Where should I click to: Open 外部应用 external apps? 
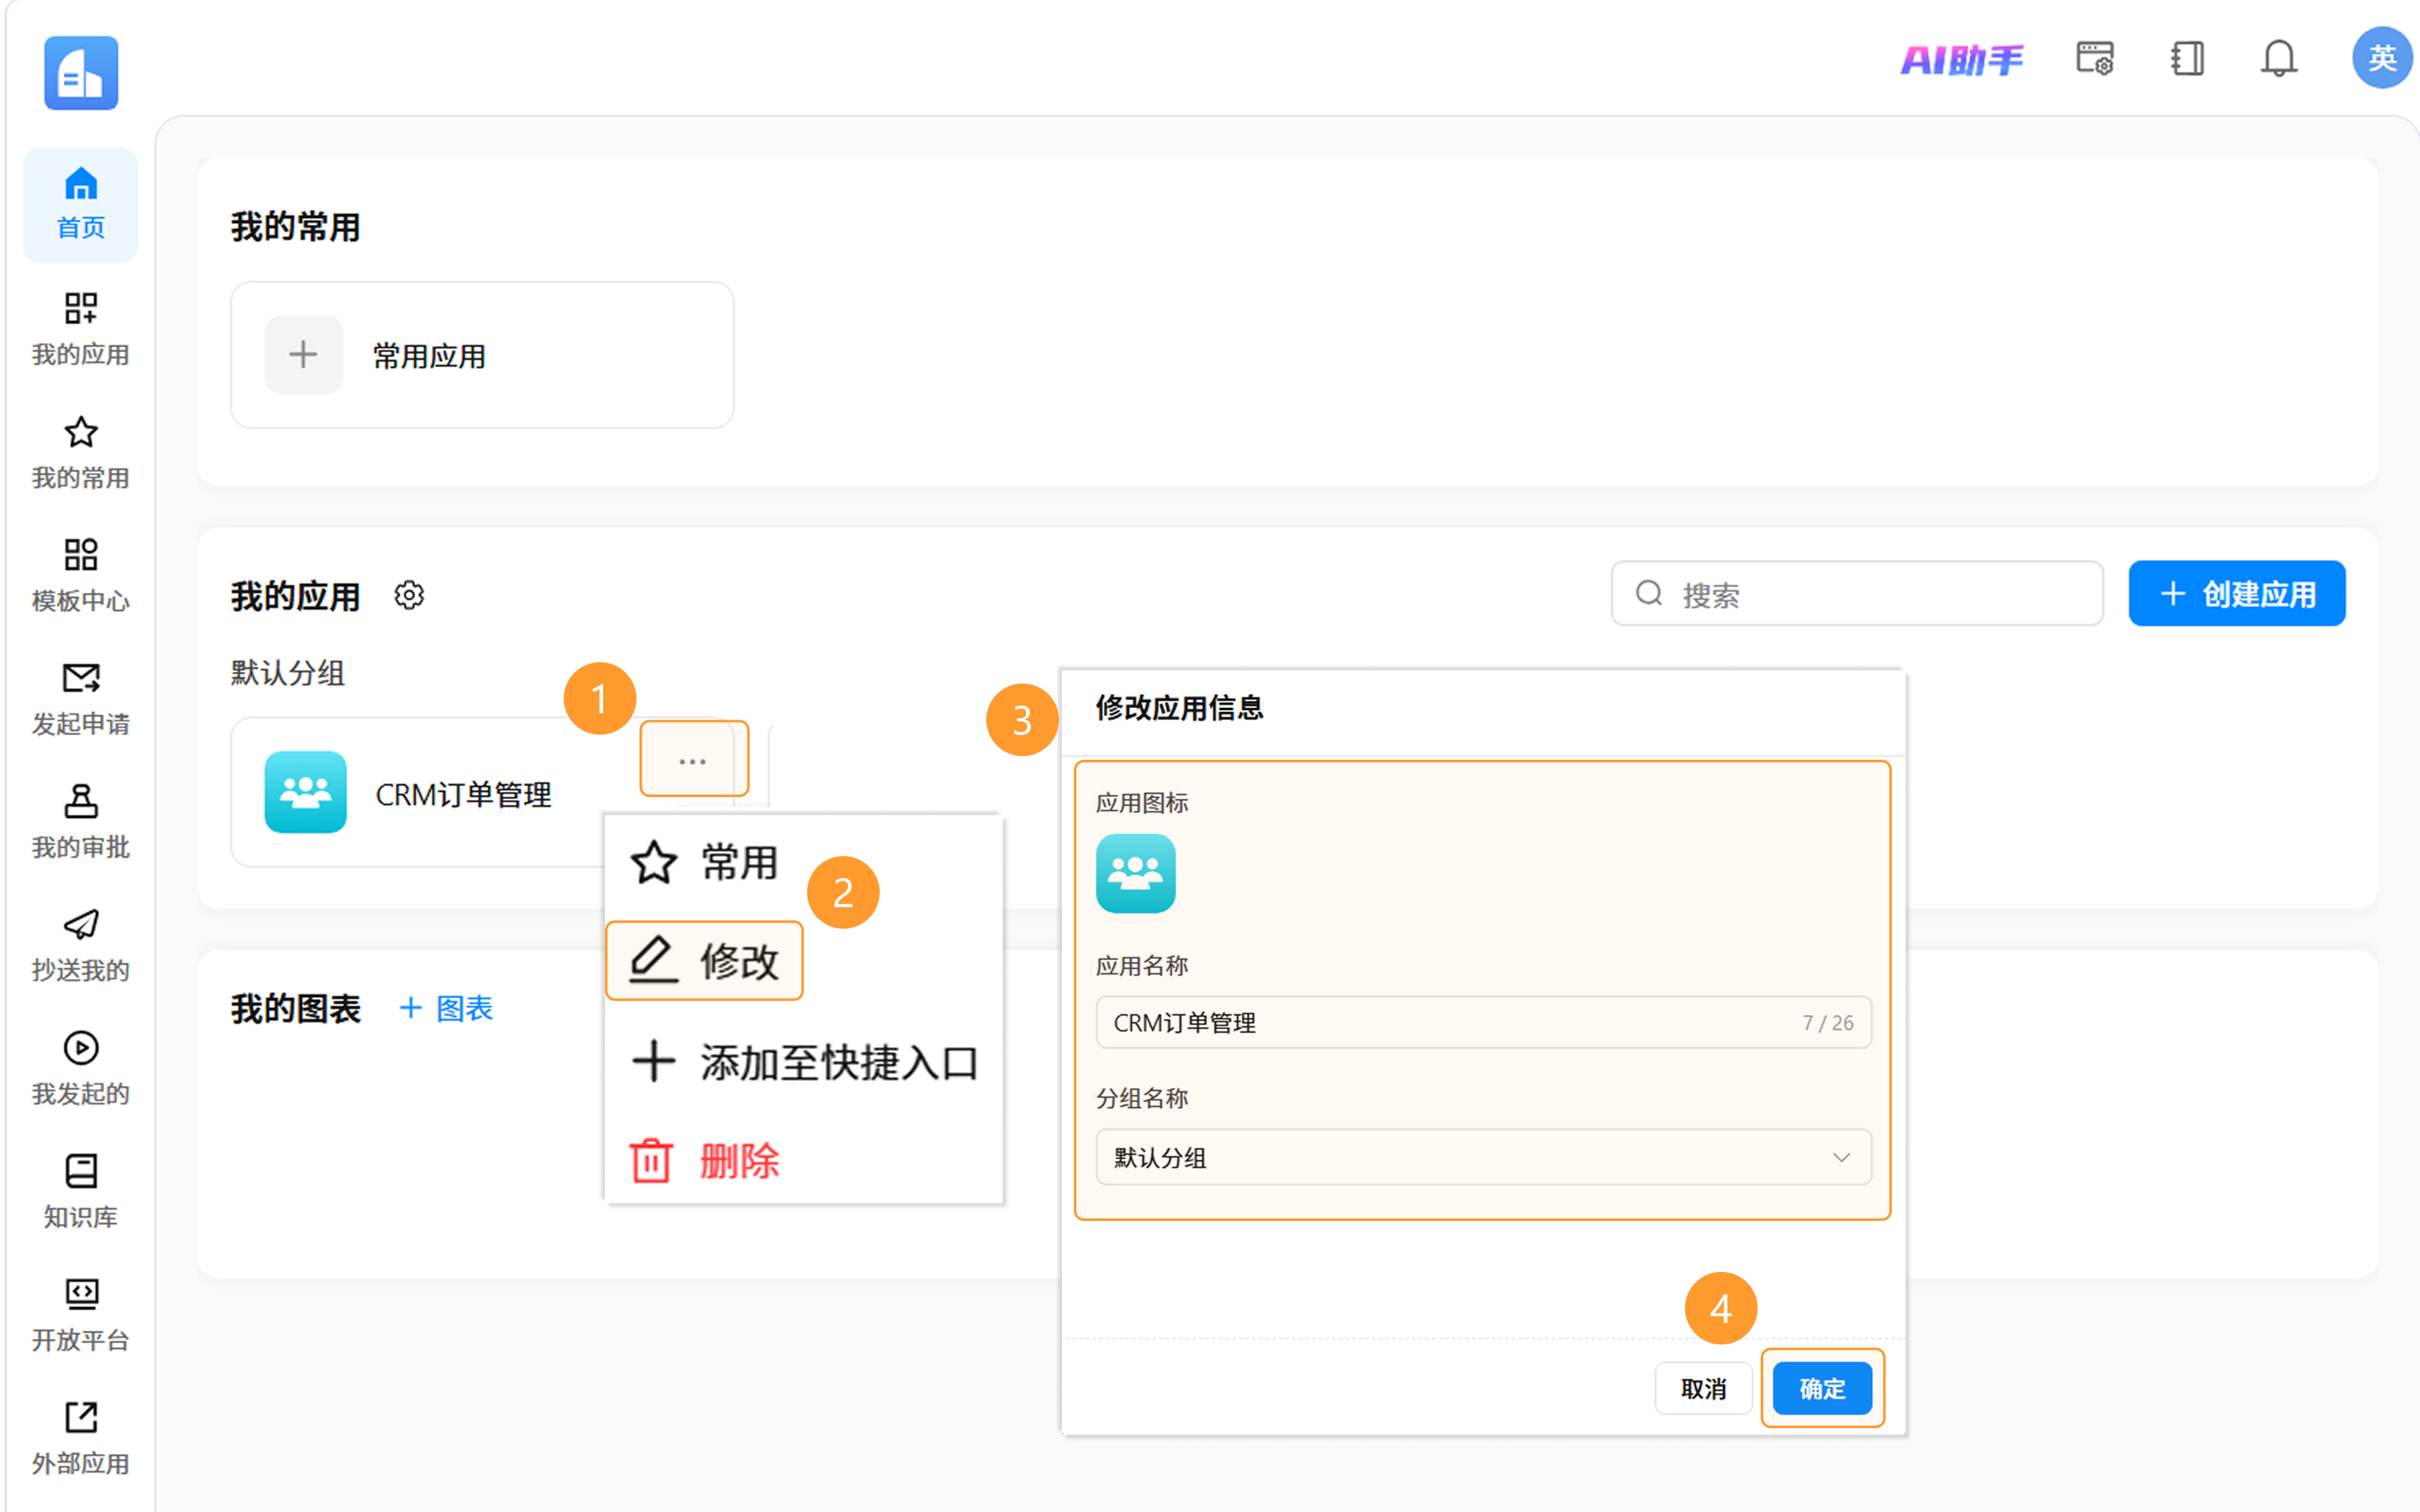tap(81, 1437)
